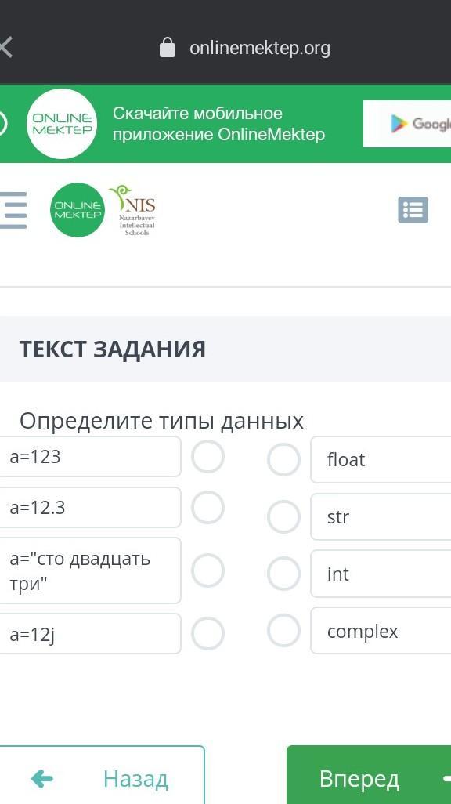Screen dimensions: 451x804
Task: Select the circle beside str
Action: coord(283,517)
